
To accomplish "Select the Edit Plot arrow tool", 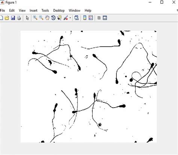I will (27, 18).
